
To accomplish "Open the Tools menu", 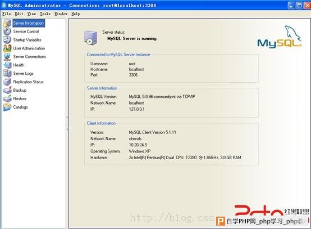I will (x=45, y=14).
